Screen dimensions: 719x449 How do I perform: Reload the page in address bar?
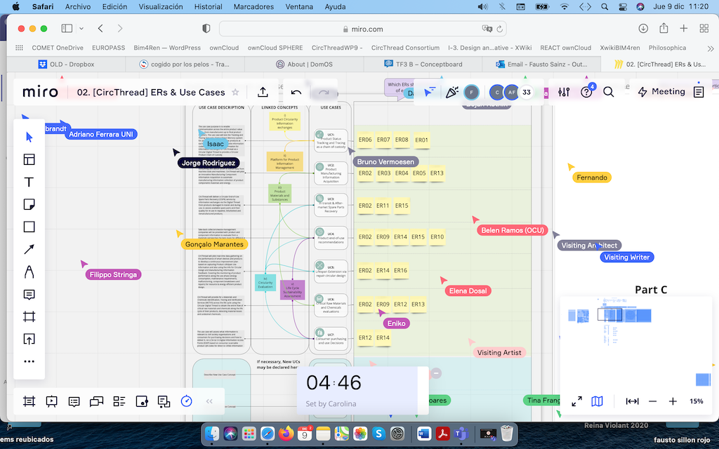(499, 29)
